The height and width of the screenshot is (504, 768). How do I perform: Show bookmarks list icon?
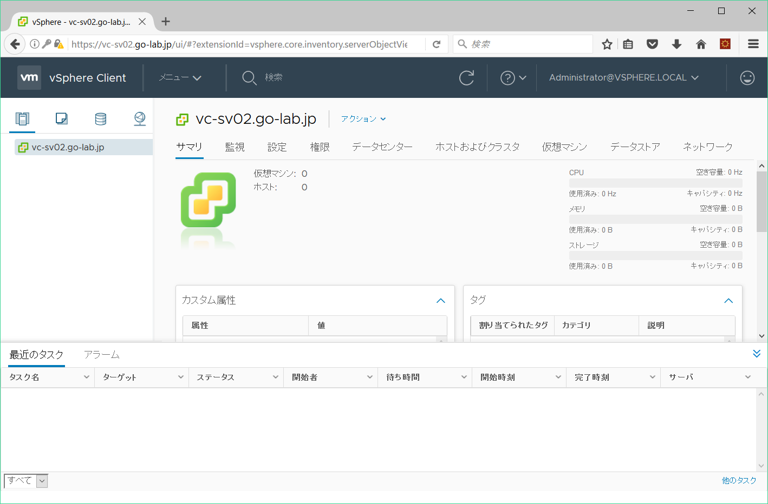628,44
